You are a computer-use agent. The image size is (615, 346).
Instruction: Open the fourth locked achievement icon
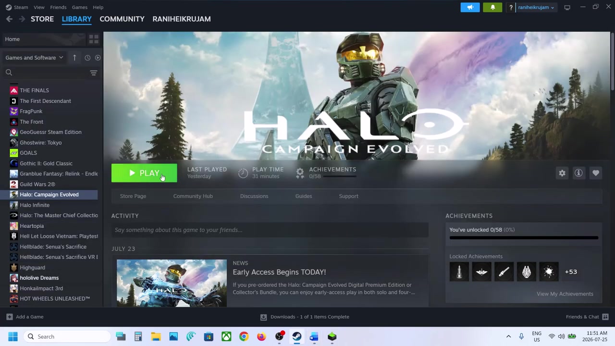tap(527, 272)
